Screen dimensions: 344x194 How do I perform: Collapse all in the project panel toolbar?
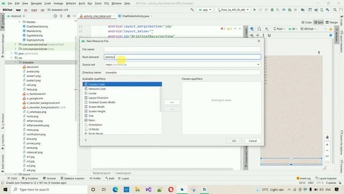coord(61,16)
